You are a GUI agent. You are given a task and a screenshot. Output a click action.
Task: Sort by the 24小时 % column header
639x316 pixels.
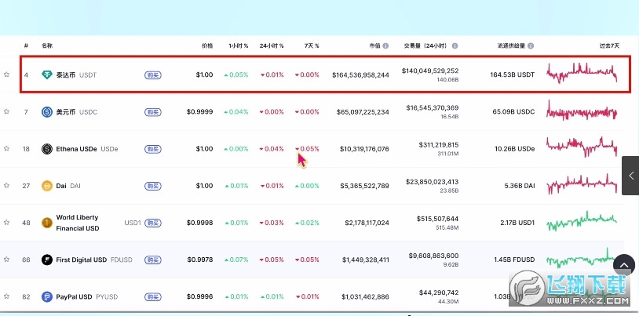272,46
